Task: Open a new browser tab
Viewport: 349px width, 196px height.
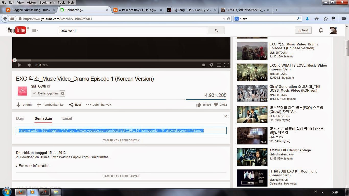Action: tap(277, 10)
